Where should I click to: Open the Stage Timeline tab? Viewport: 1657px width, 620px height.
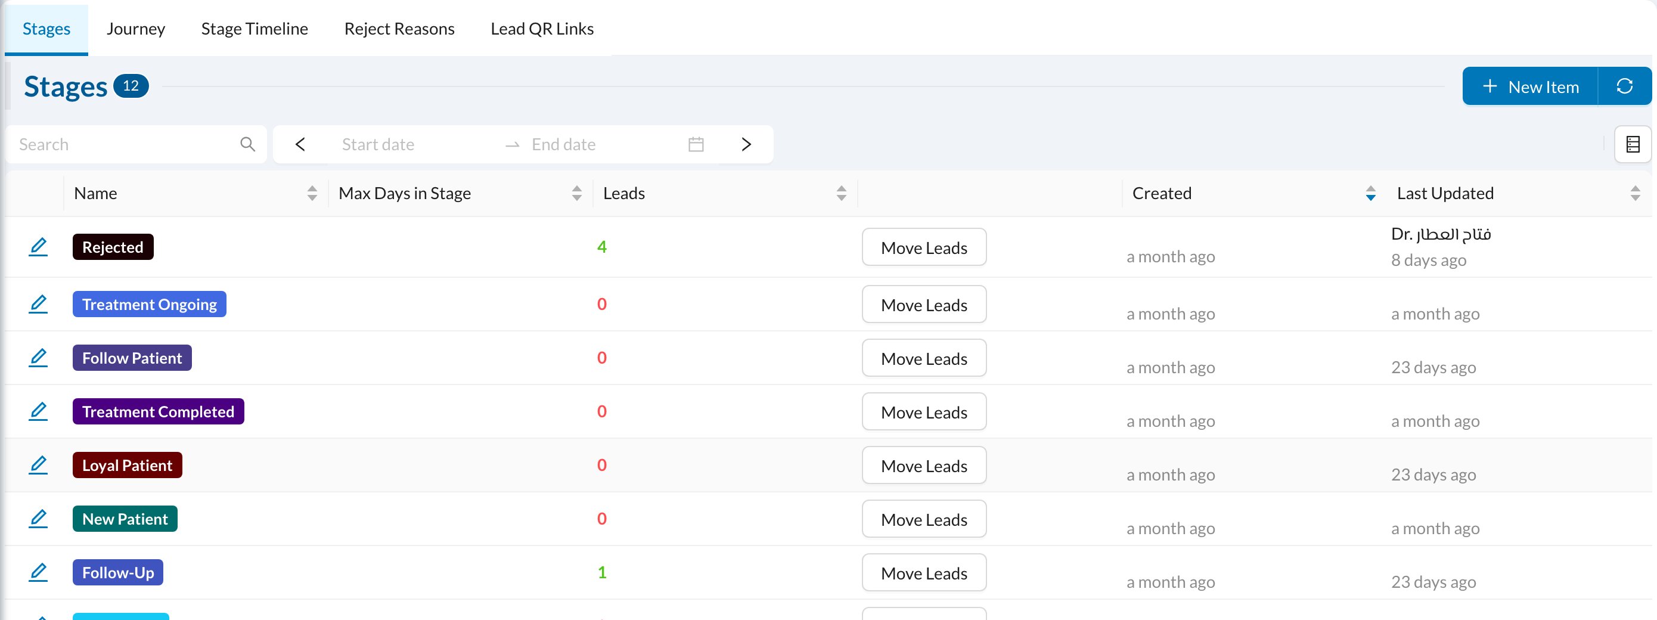255,29
